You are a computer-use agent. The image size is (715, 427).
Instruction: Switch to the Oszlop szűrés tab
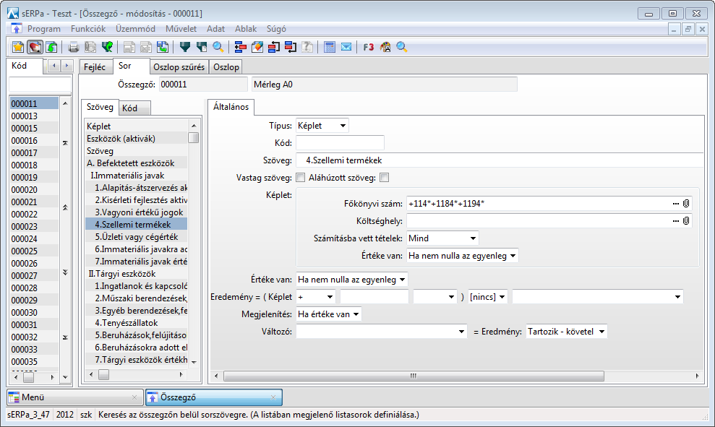(179, 67)
